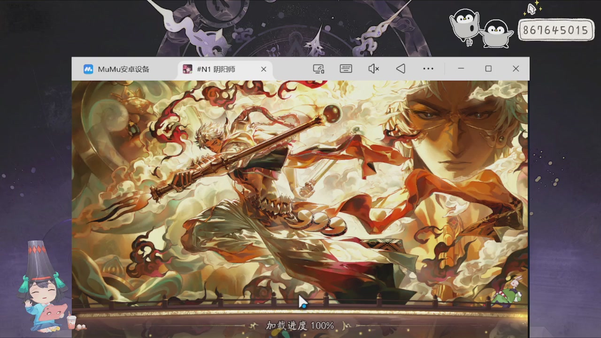
Task: Open the three-dots more menu
Action: (x=428, y=69)
